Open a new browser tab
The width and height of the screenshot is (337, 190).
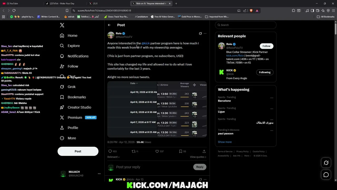pos(176,3)
